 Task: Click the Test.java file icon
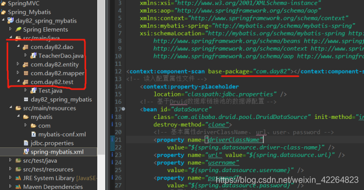tap(34, 91)
